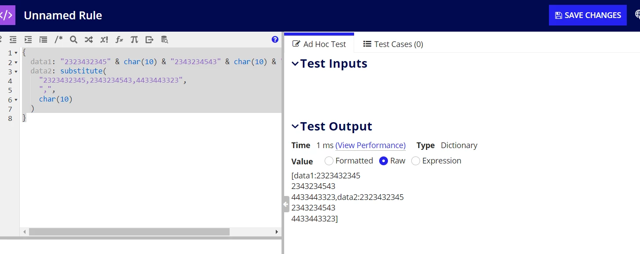Open the Test Cases (0) tab

(x=393, y=44)
